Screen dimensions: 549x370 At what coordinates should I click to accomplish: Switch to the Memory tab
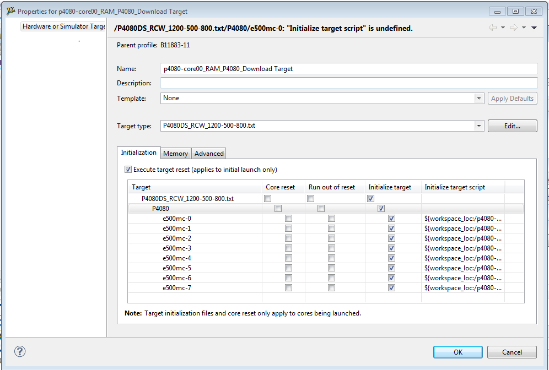pyautogui.click(x=175, y=154)
